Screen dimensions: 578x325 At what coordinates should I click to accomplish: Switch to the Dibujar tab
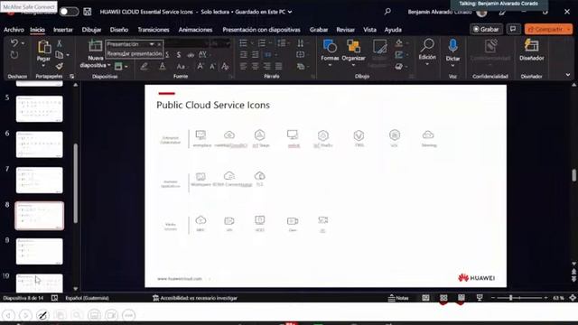(91, 30)
